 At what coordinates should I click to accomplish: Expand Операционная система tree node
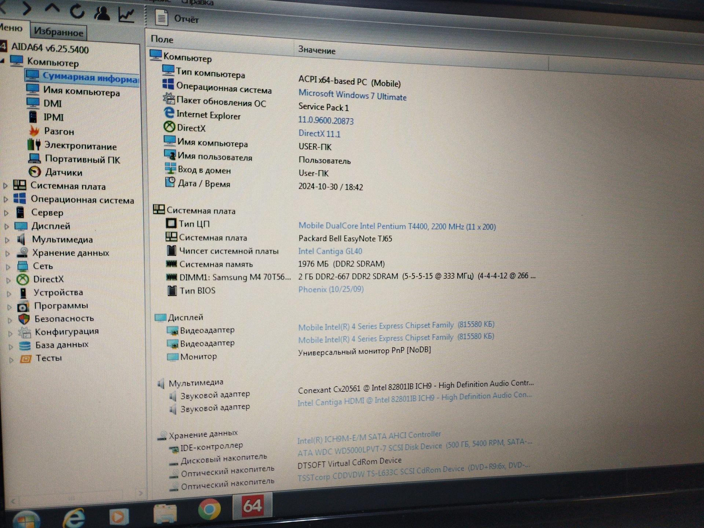coord(6,199)
